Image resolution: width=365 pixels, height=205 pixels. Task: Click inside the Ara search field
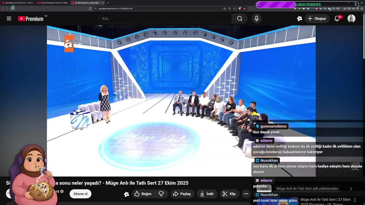(x=165, y=19)
